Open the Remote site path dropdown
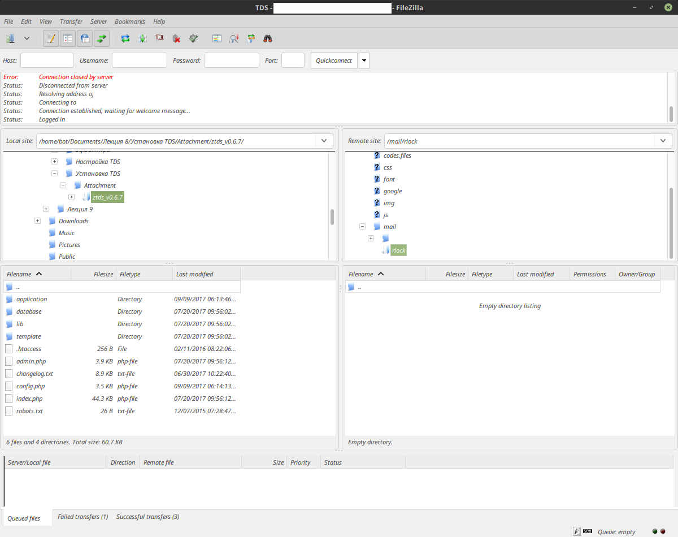This screenshot has width=678, height=537. pos(663,141)
